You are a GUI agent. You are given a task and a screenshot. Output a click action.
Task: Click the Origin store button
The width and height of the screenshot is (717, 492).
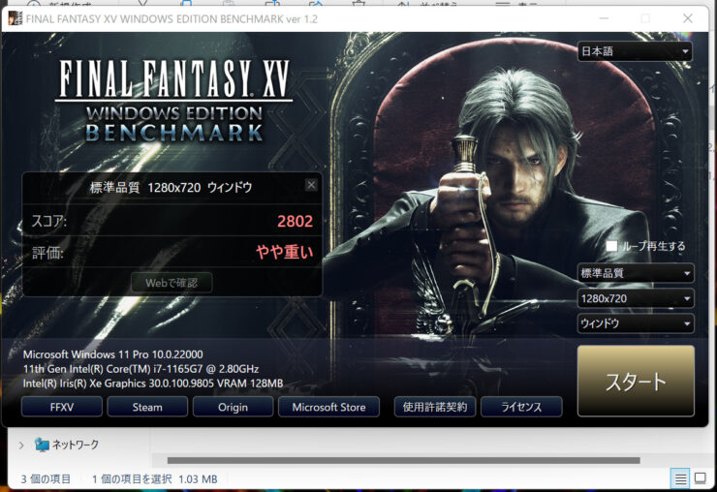coord(233,407)
